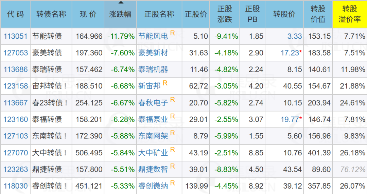
Task: Open stock link 豪美新材
Action: [153, 53]
